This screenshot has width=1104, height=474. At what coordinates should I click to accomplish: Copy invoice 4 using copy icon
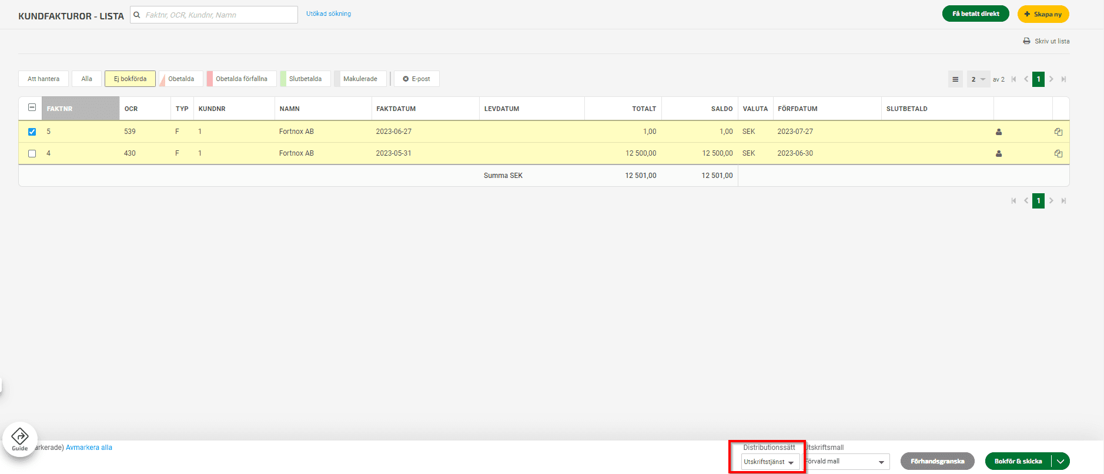1058,154
